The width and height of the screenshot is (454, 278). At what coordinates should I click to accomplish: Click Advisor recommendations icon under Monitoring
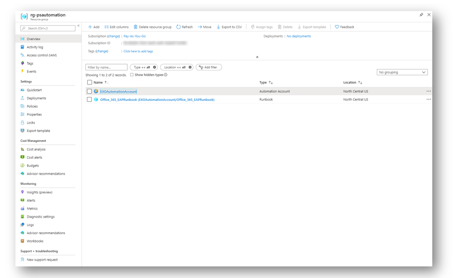pyautogui.click(x=22, y=233)
